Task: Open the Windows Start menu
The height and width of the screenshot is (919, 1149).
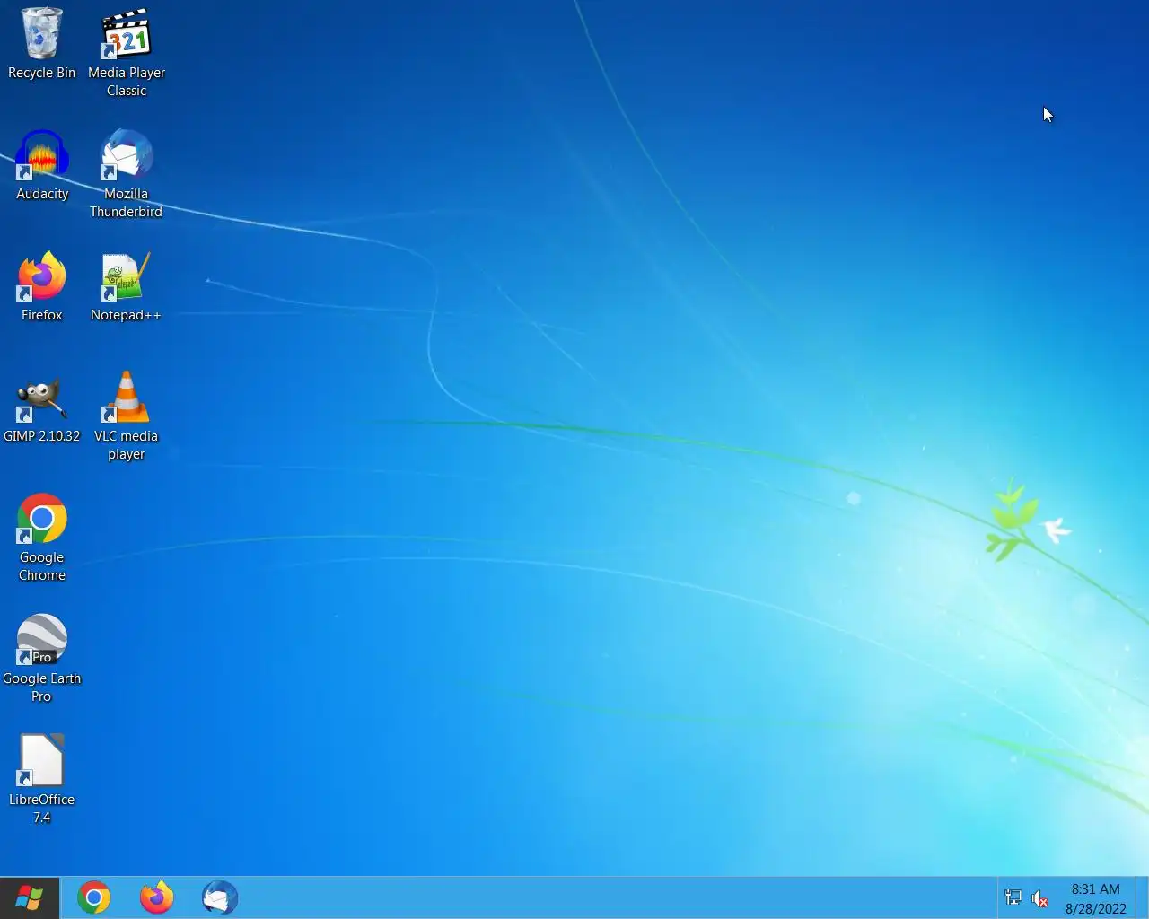Action: pyautogui.click(x=30, y=897)
